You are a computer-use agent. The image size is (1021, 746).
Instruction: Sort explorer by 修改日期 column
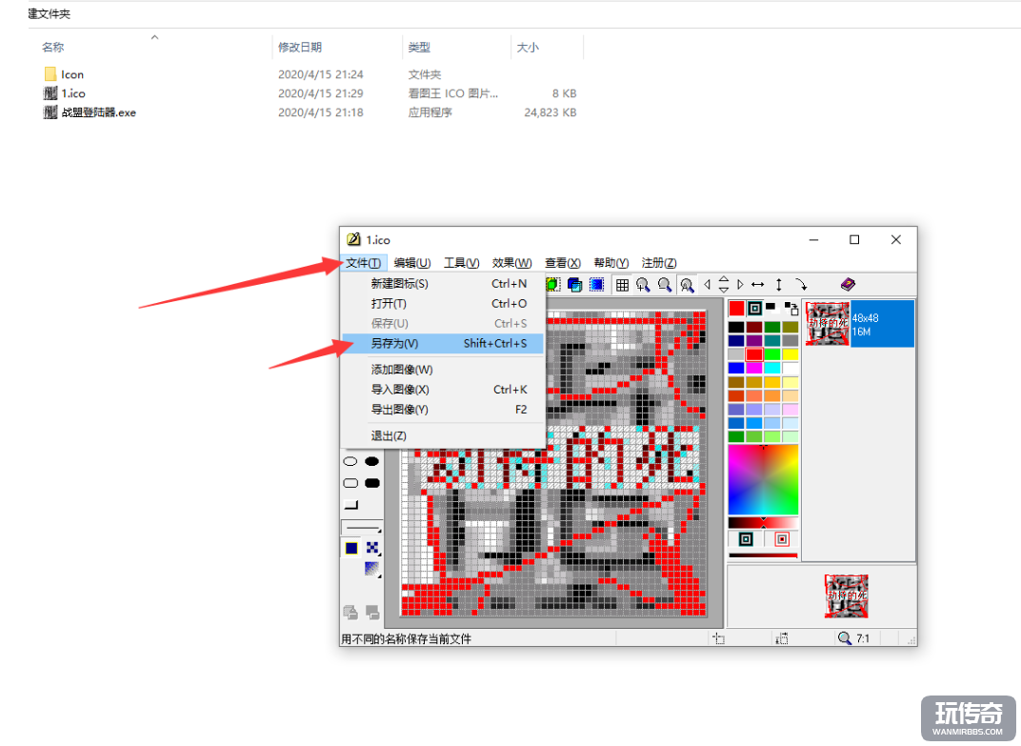(299, 47)
